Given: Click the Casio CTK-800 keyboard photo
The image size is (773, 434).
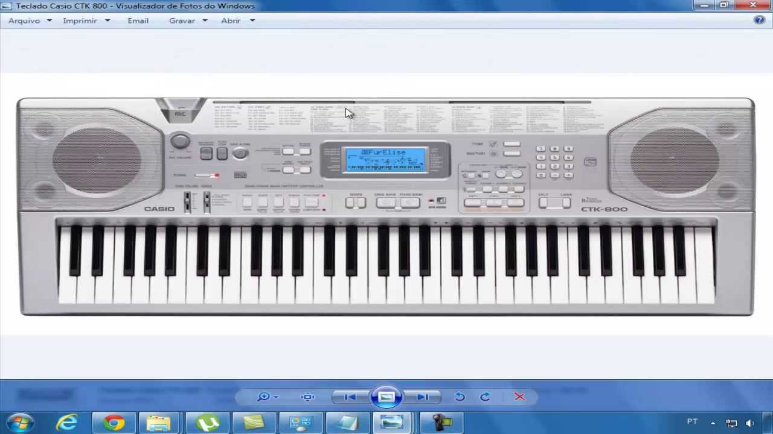Looking at the screenshot, I should pyautogui.click(x=385, y=206).
